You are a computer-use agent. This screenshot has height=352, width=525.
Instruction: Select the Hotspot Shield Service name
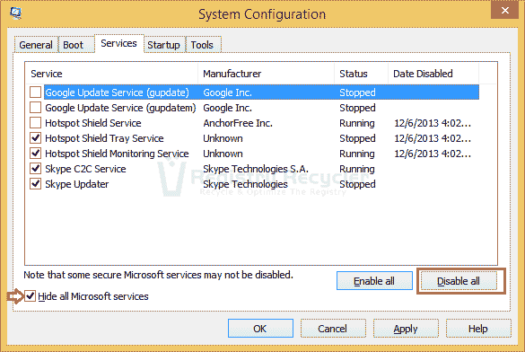93,123
